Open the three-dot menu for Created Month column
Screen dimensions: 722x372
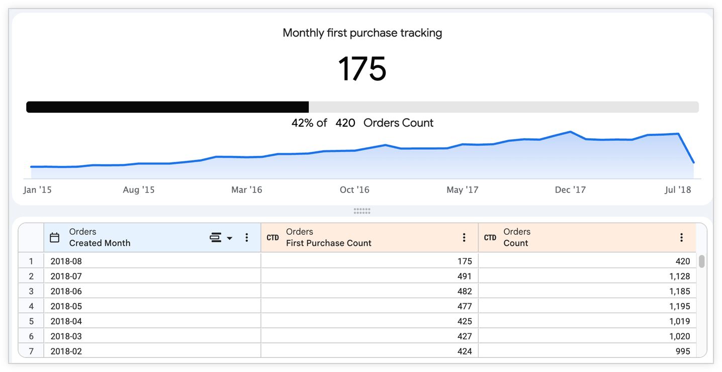click(x=247, y=238)
